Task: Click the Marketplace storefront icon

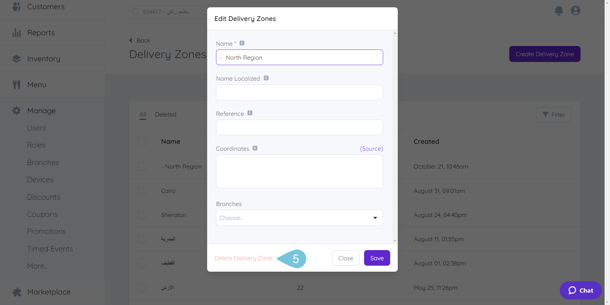Action: [17, 292]
